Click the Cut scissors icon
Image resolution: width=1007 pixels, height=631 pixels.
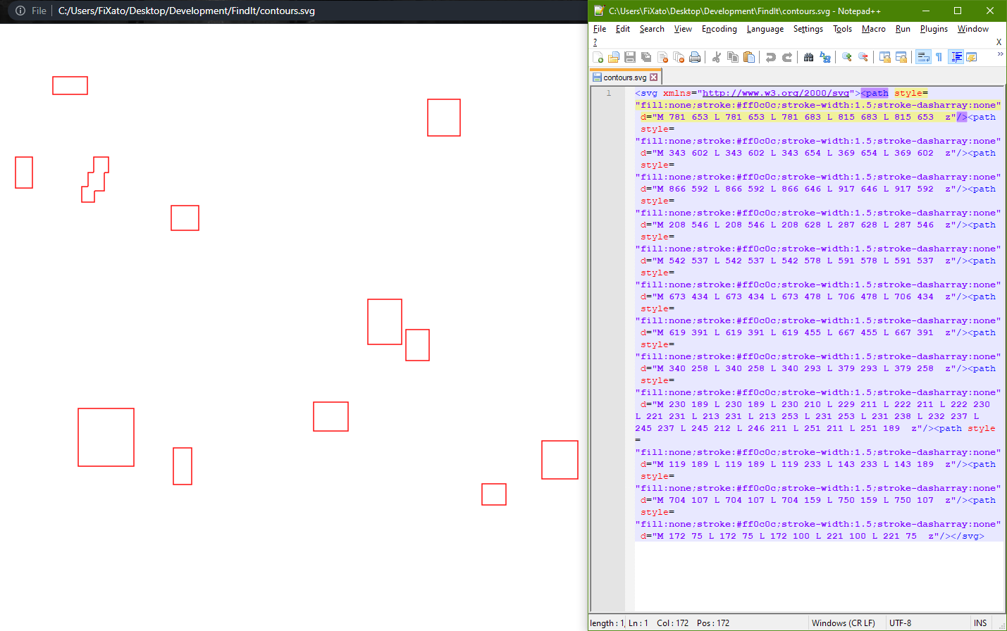pyautogui.click(x=717, y=58)
